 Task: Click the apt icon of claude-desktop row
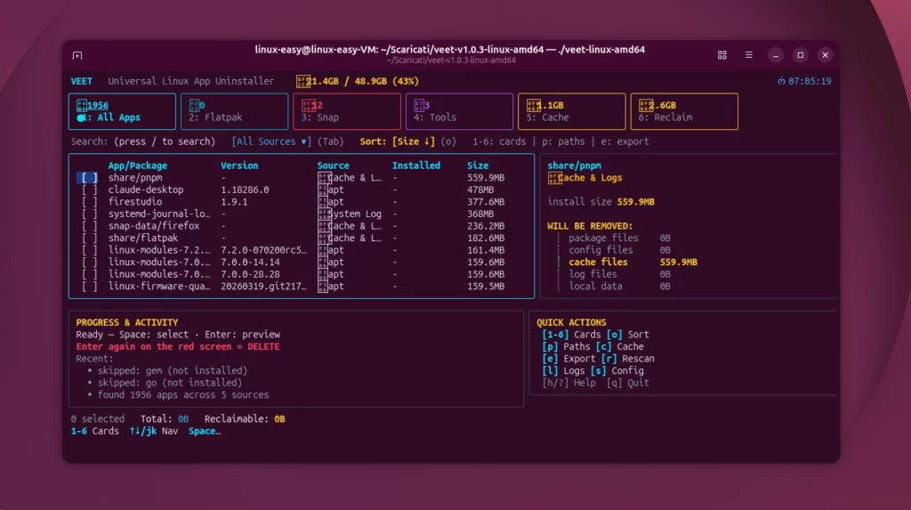(322, 190)
